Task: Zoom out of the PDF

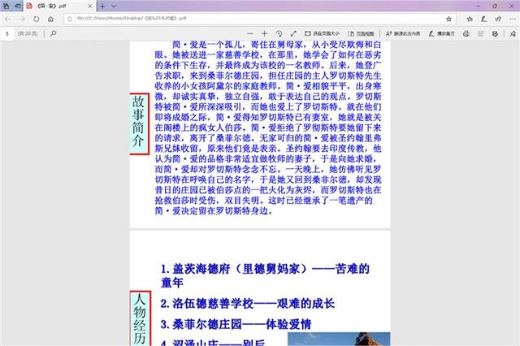Action: click(250, 33)
